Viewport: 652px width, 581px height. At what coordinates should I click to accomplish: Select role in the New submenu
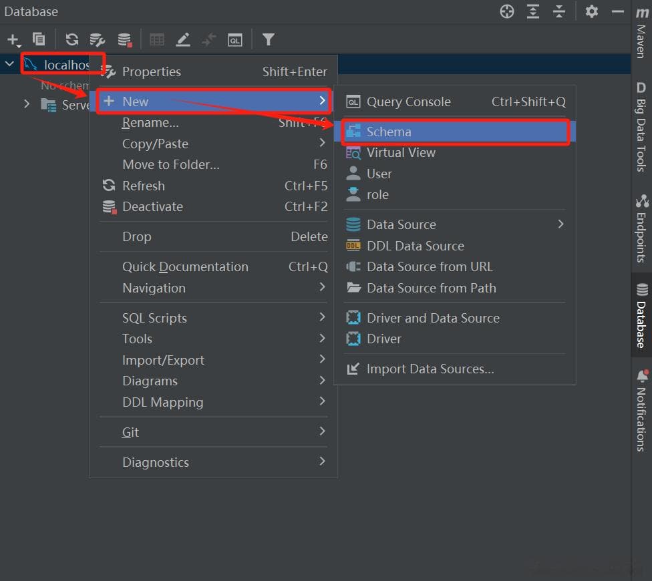point(456,194)
